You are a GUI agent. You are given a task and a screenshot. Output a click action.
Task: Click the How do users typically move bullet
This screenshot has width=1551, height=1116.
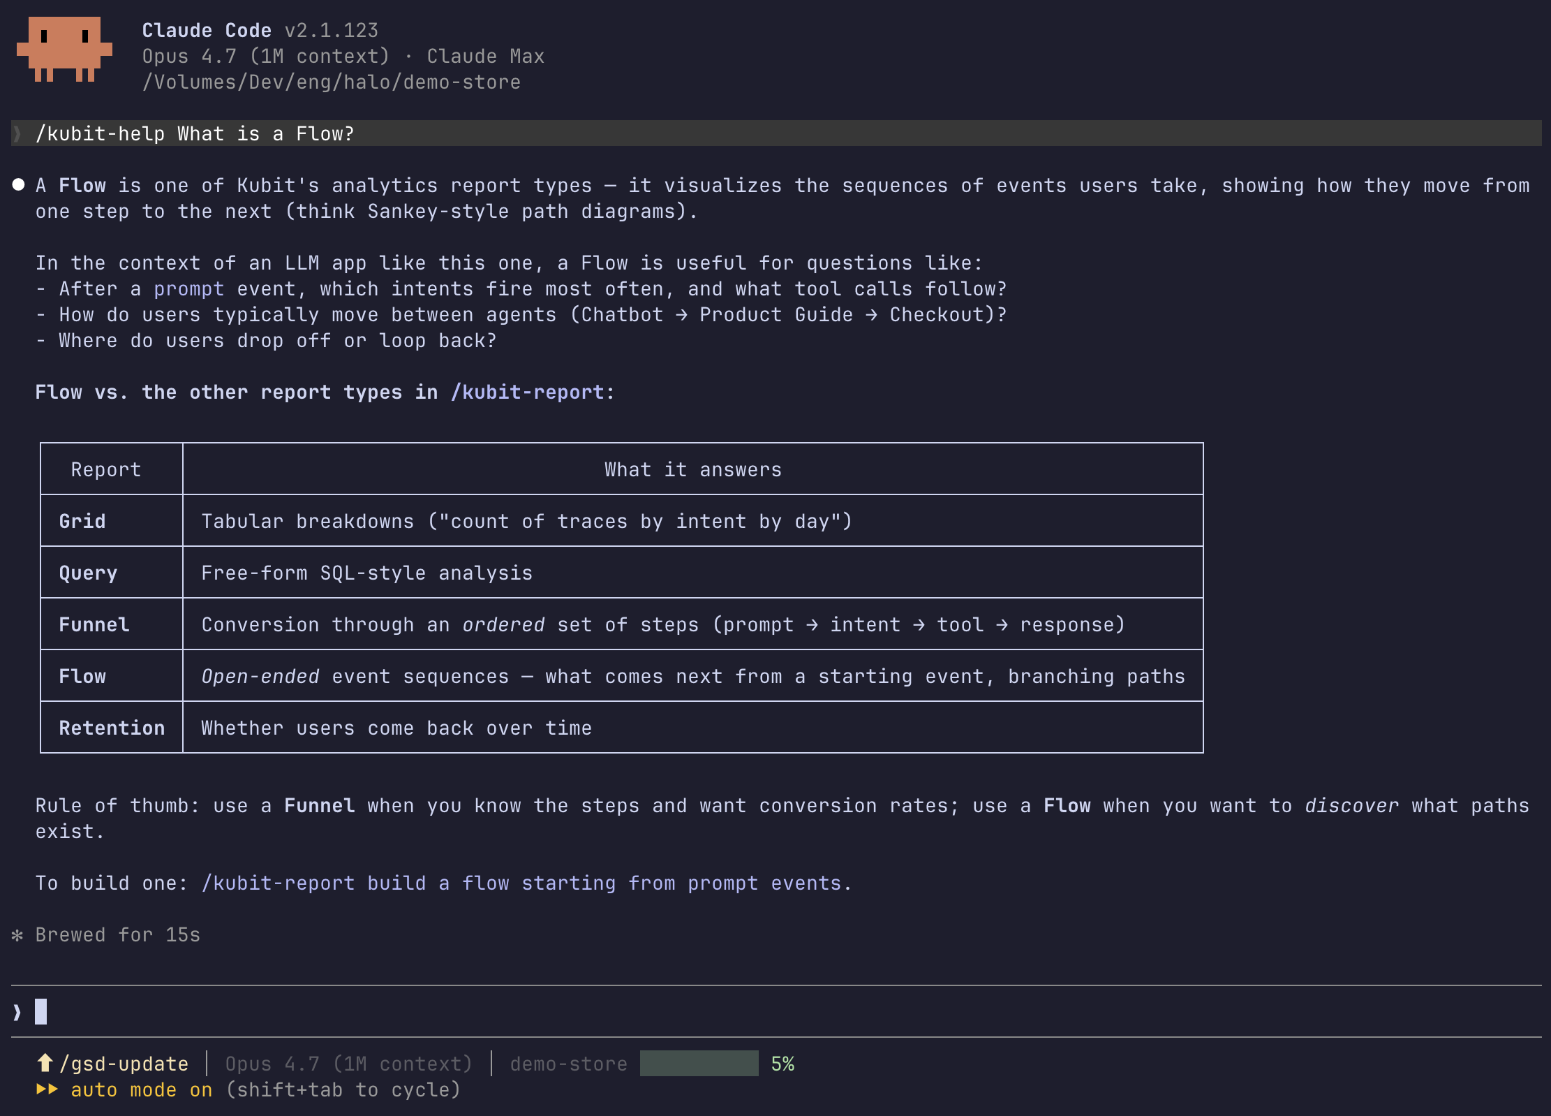click(x=521, y=315)
